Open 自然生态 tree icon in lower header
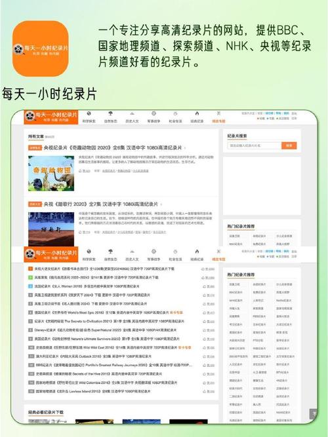This screenshot has width=328, height=437. (x=111, y=252)
